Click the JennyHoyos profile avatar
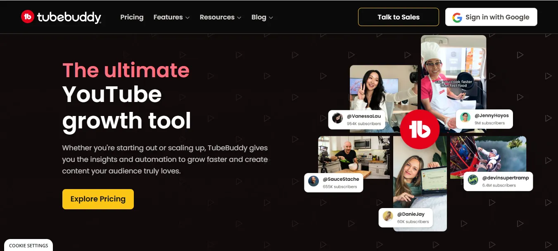The image size is (558, 251). 465,117
